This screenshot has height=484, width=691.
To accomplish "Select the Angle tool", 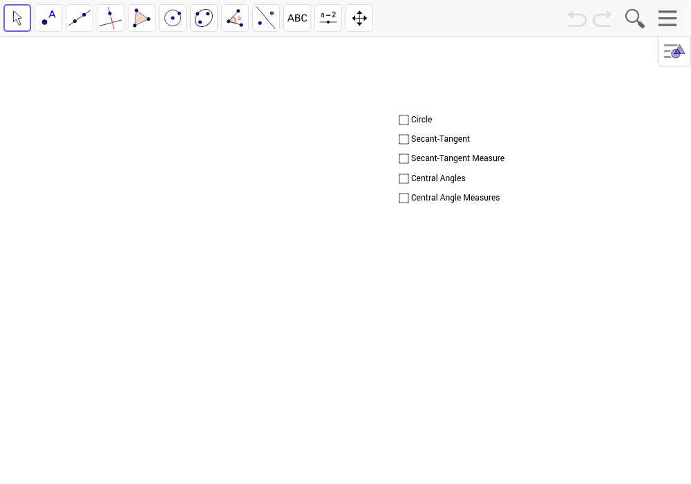I will pyautogui.click(x=235, y=18).
